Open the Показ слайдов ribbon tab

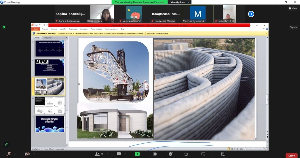point(96,29)
